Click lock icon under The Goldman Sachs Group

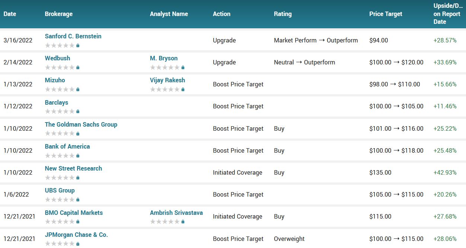(x=78, y=133)
